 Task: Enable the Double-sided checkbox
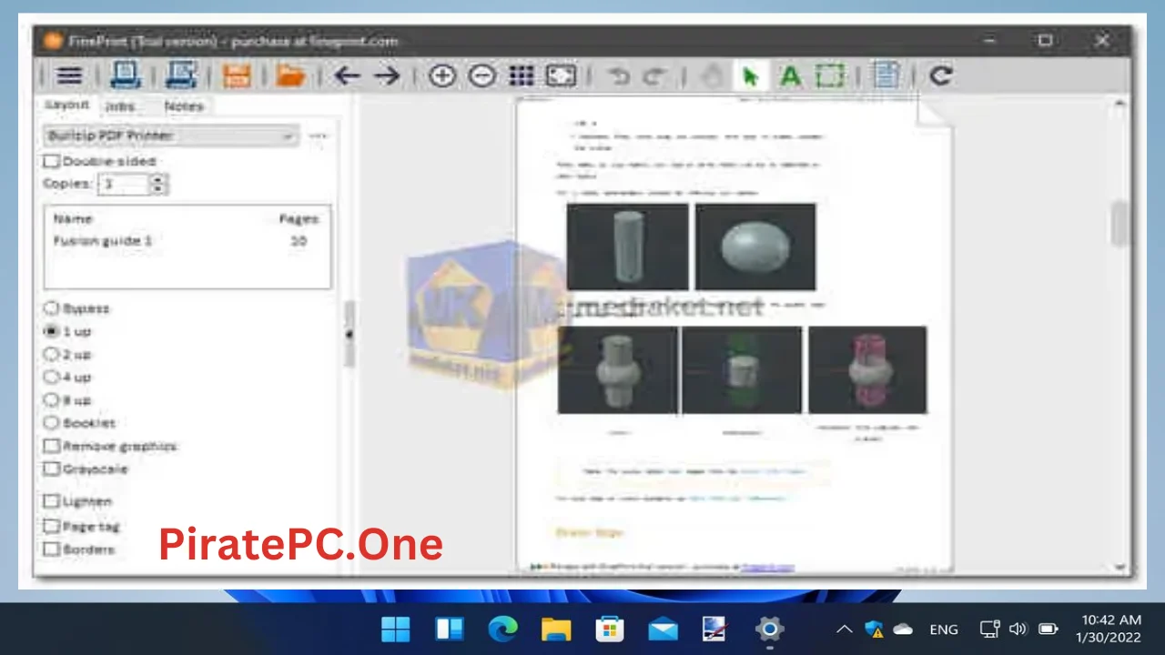click(x=53, y=161)
